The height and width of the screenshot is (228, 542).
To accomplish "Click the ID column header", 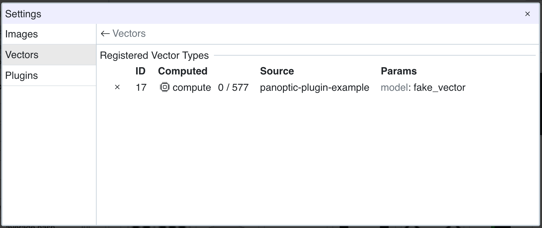I will click(x=141, y=71).
